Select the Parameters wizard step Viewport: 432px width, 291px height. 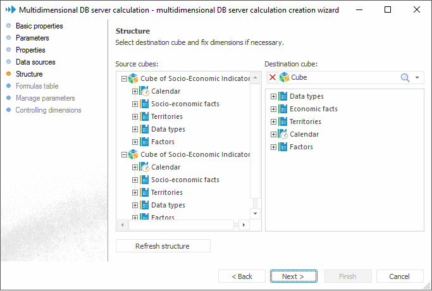point(32,38)
